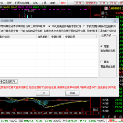Screen dimensions: 123x123
Task: Click the 软件名称 column header
Action: 18,37
